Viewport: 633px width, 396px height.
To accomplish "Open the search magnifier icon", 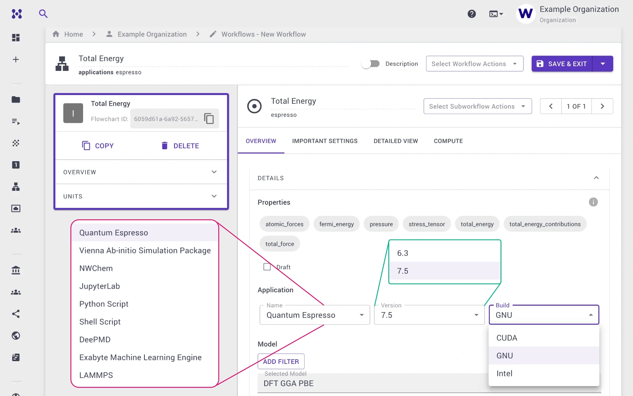I will tap(43, 14).
